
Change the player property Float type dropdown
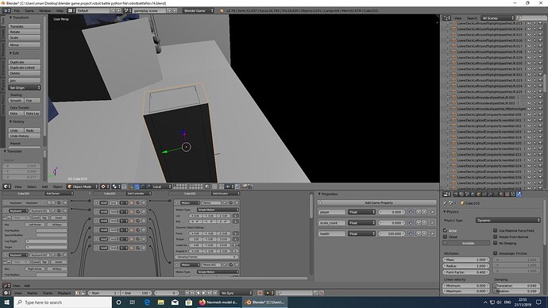(361, 212)
